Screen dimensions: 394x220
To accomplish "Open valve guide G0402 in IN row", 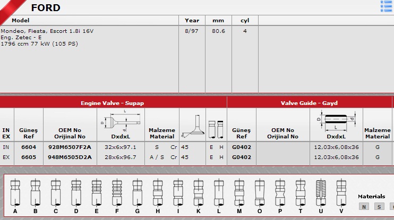I will click(x=242, y=147).
